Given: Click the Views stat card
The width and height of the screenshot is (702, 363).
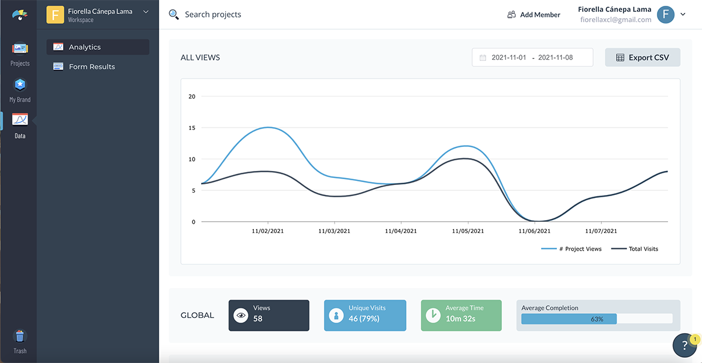Looking at the screenshot, I should click(269, 315).
